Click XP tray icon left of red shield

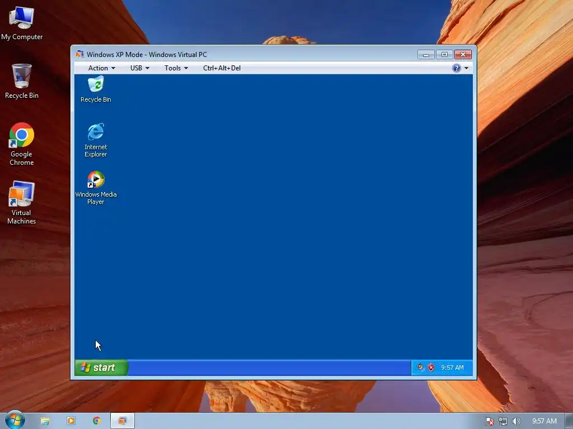[421, 368]
